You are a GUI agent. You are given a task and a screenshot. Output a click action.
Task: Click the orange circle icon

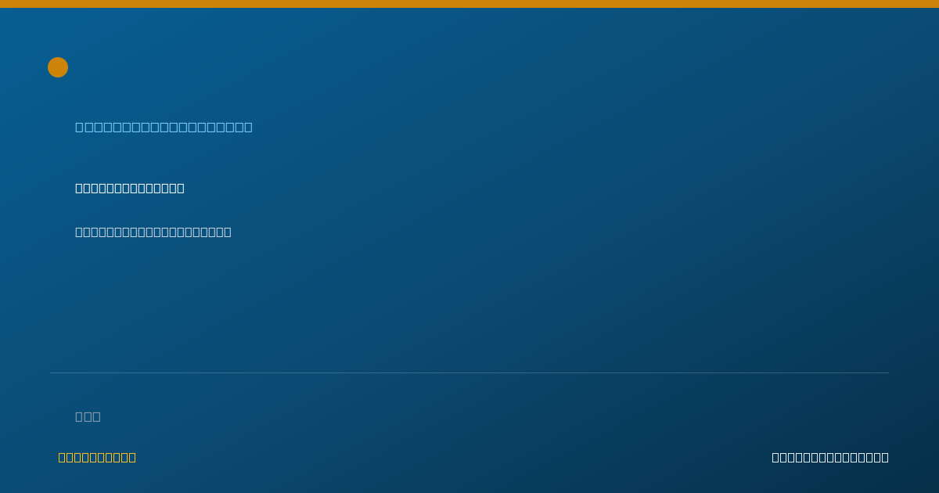tap(58, 67)
